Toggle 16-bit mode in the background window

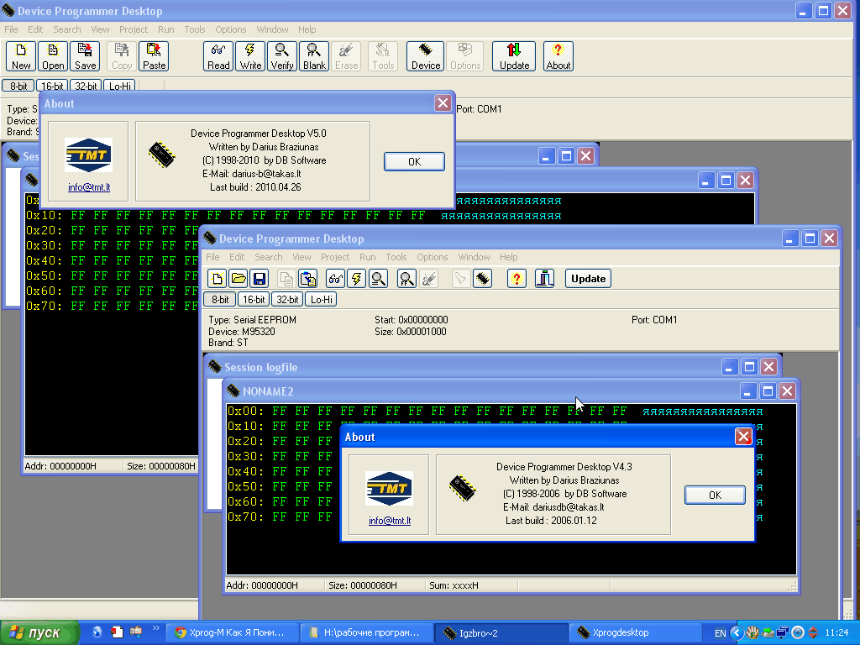coord(52,87)
